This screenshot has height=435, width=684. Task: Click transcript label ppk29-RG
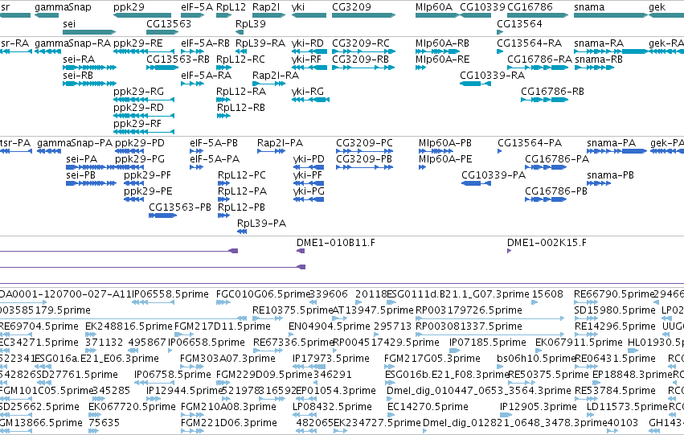[138, 92]
